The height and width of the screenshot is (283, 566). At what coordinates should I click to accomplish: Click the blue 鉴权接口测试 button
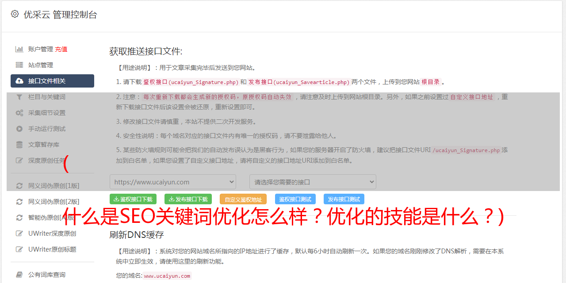coord(295,199)
